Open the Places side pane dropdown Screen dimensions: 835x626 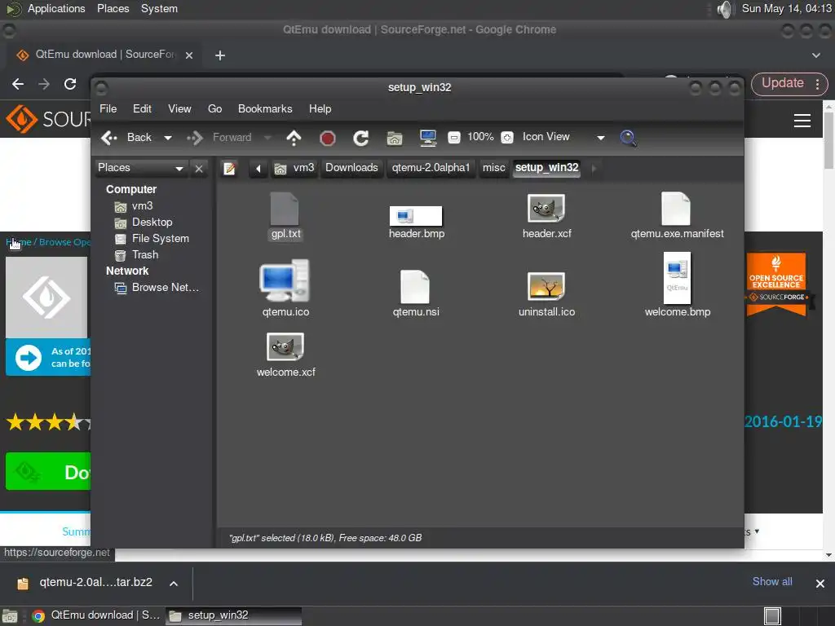click(140, 168)
